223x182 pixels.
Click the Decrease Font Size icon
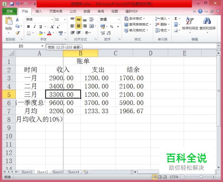point(58,27)
